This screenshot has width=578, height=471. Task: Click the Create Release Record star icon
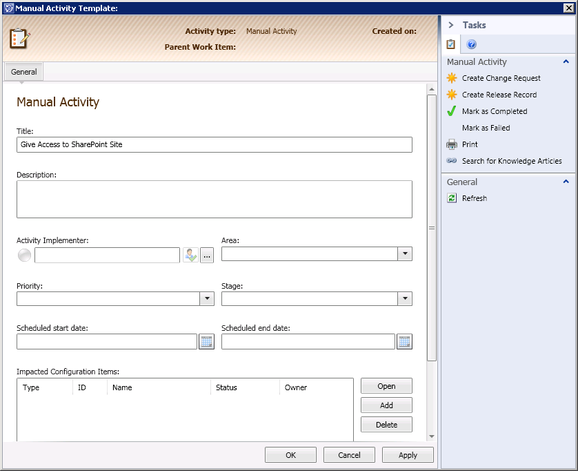click(x=452, y=95)
